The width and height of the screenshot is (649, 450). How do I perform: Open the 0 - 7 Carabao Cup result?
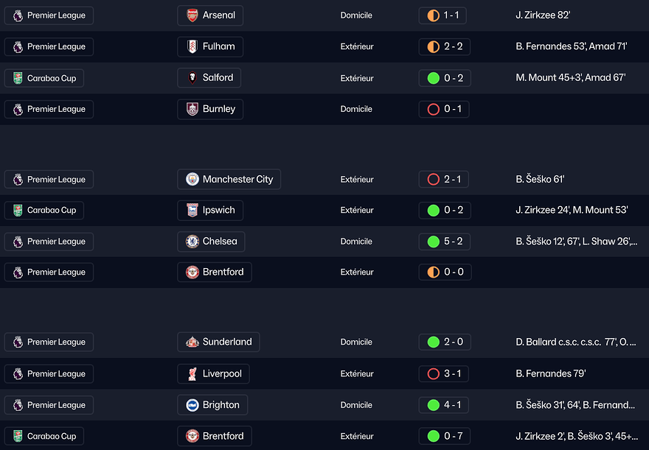point(443,436)
